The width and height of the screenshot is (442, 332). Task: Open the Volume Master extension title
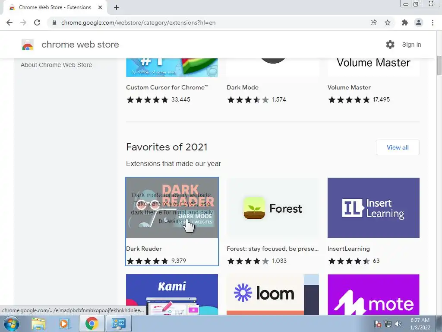(349, 87)
